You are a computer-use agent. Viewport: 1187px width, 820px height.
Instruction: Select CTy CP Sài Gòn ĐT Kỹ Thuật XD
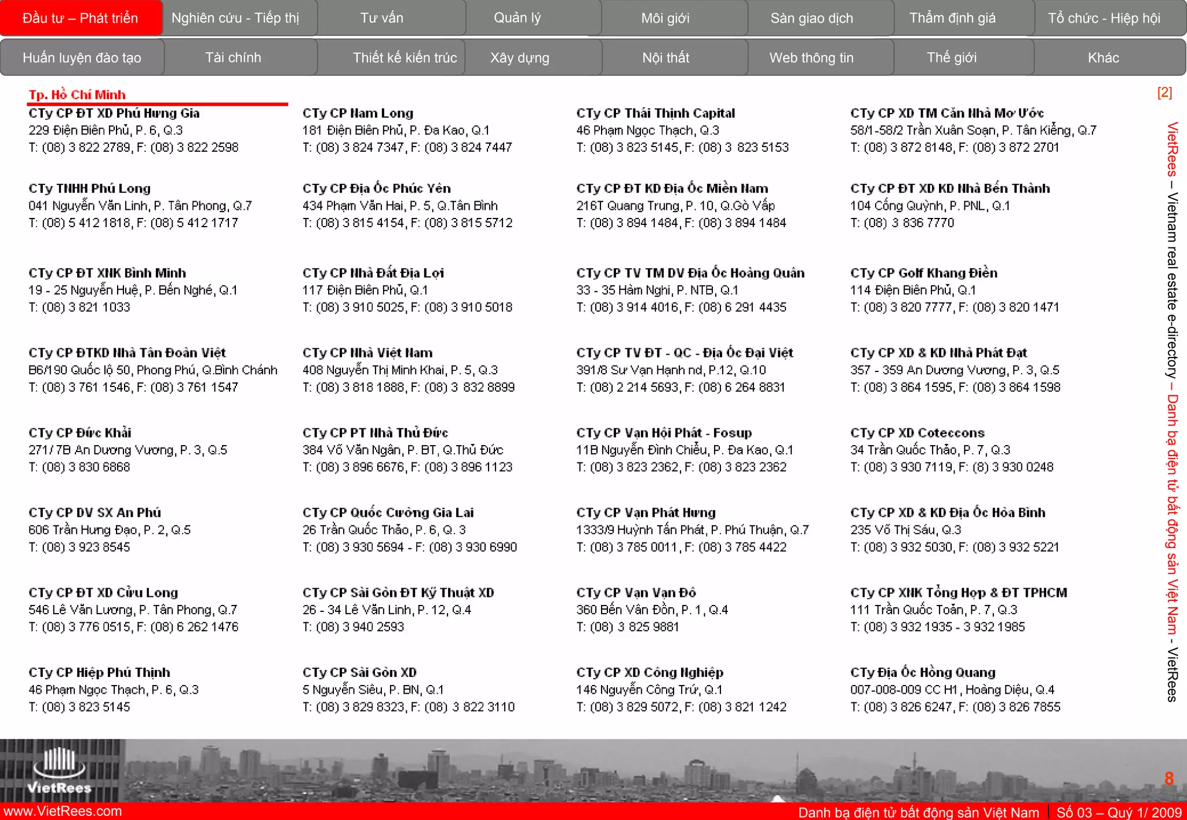pyautogui.click(x=398, y=593)
